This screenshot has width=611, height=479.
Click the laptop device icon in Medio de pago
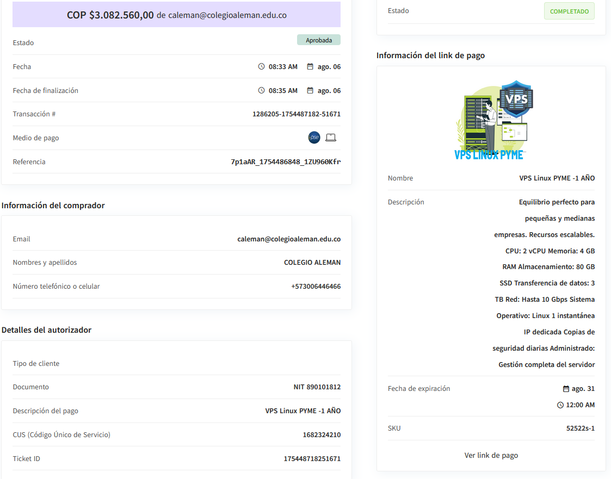pyautogui.click(x=331, y=138)
